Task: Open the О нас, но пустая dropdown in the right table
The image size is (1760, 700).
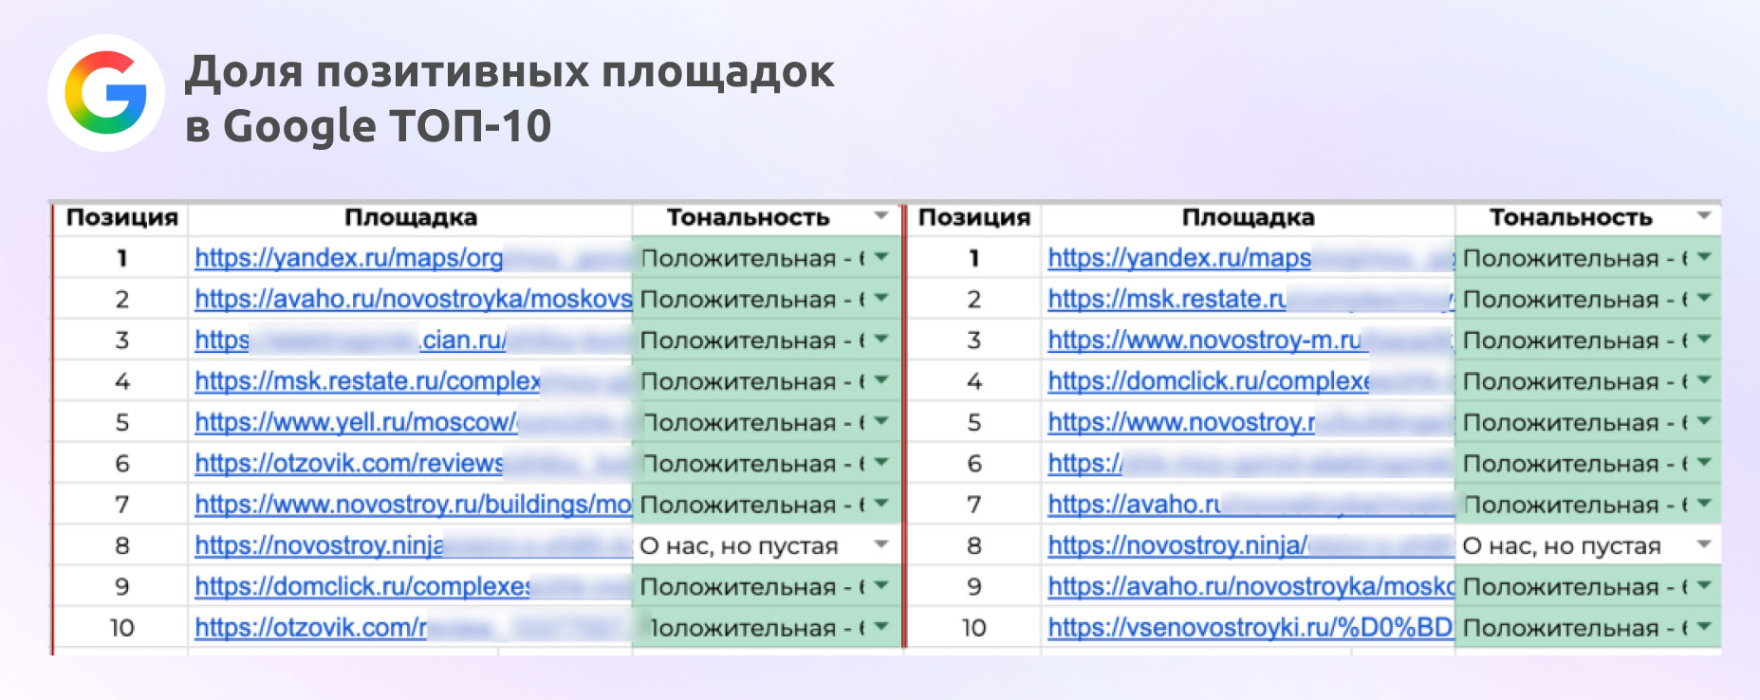Action: [1704, 544]
